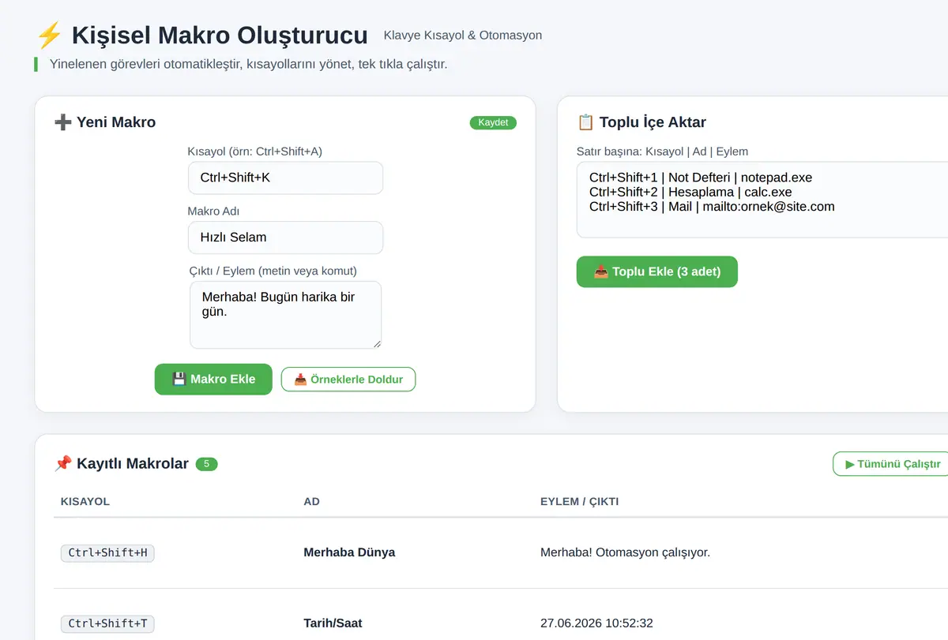Click Örneklerle Doldur button
This screenshot has height=640, width=948.
click(348, 380)
